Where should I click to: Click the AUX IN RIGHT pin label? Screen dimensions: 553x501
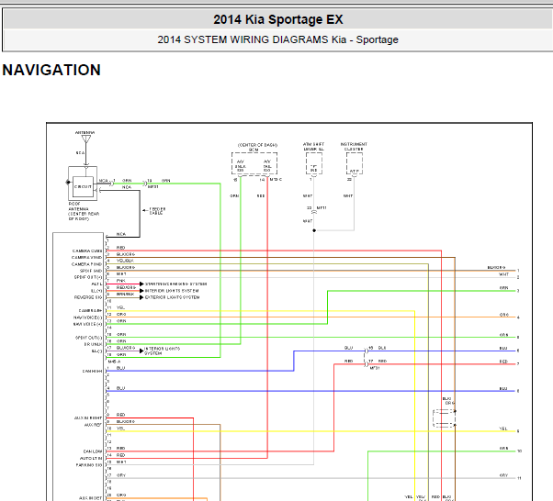click(x=88, y=417)
